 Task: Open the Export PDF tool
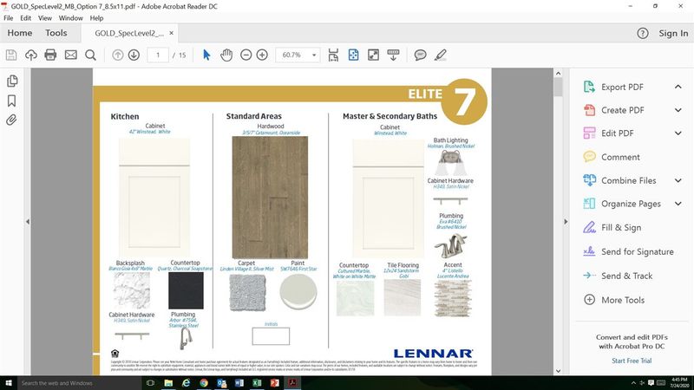point(622,88)
